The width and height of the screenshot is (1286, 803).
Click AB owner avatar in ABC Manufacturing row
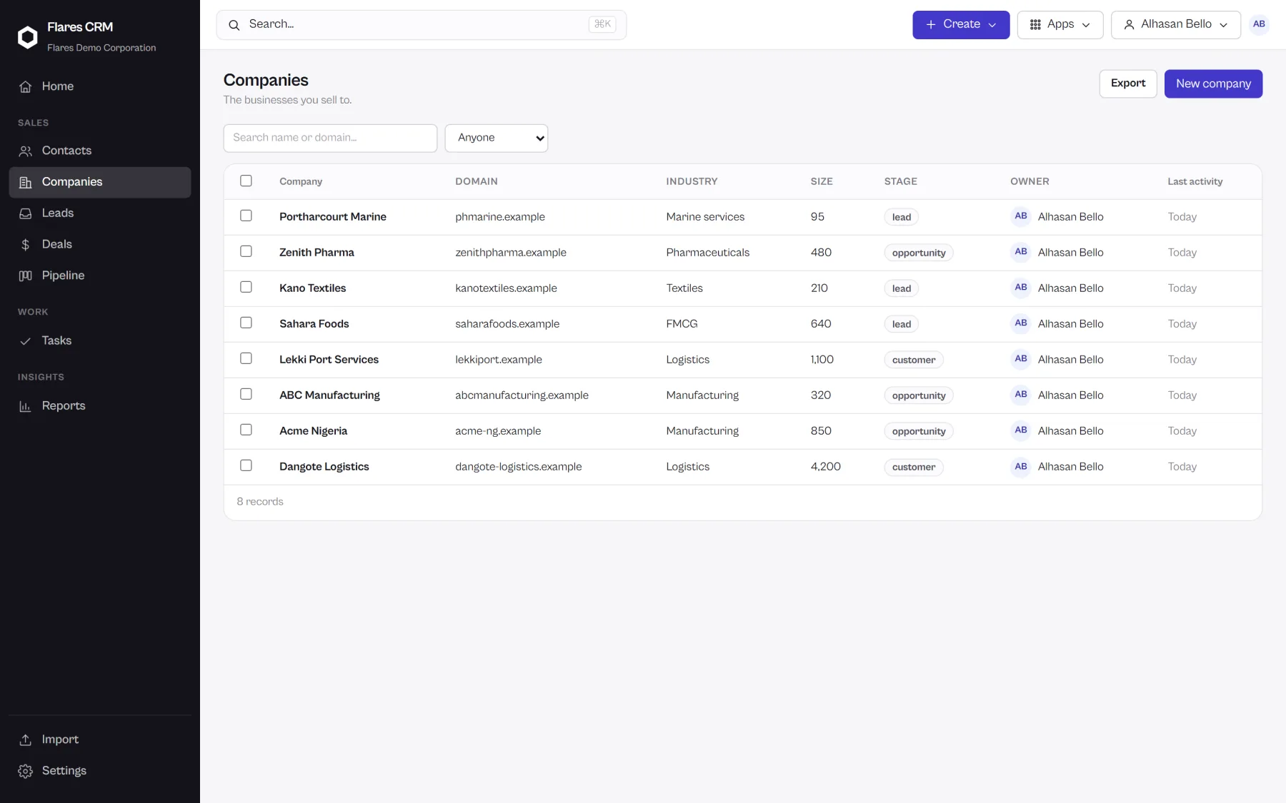1021,395
